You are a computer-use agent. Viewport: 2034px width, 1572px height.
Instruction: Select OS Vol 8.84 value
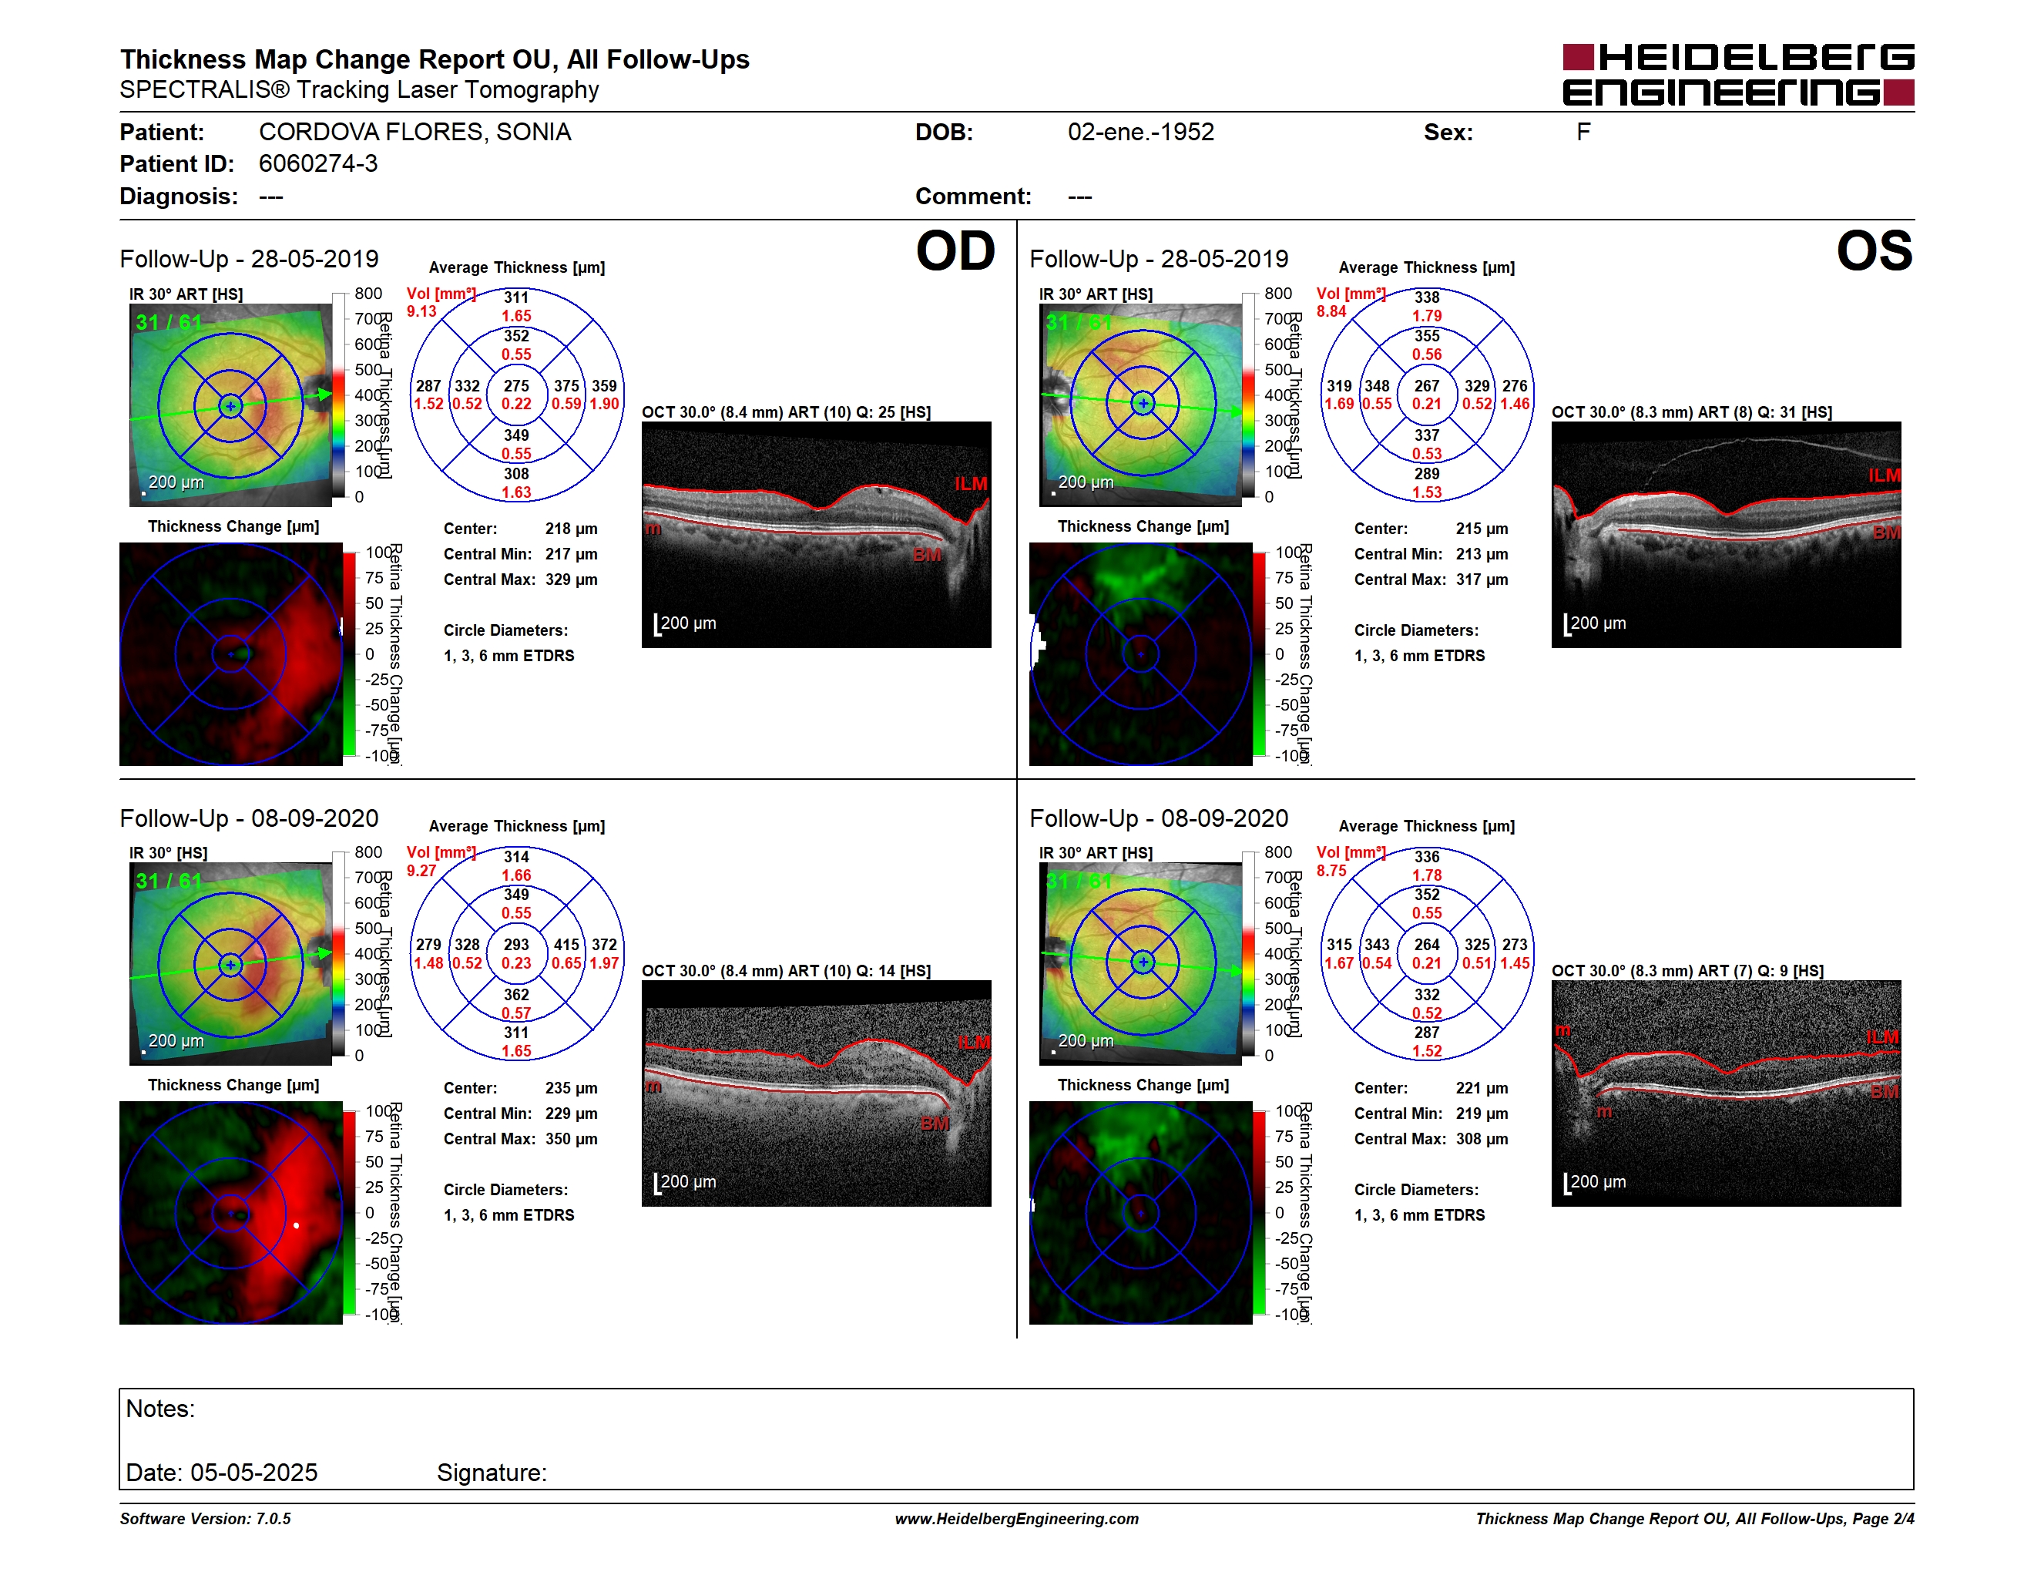tap(1331, 312)
